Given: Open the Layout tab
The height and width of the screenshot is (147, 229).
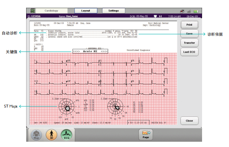Looking at the screenshot, I should click(x=86, y=11).
